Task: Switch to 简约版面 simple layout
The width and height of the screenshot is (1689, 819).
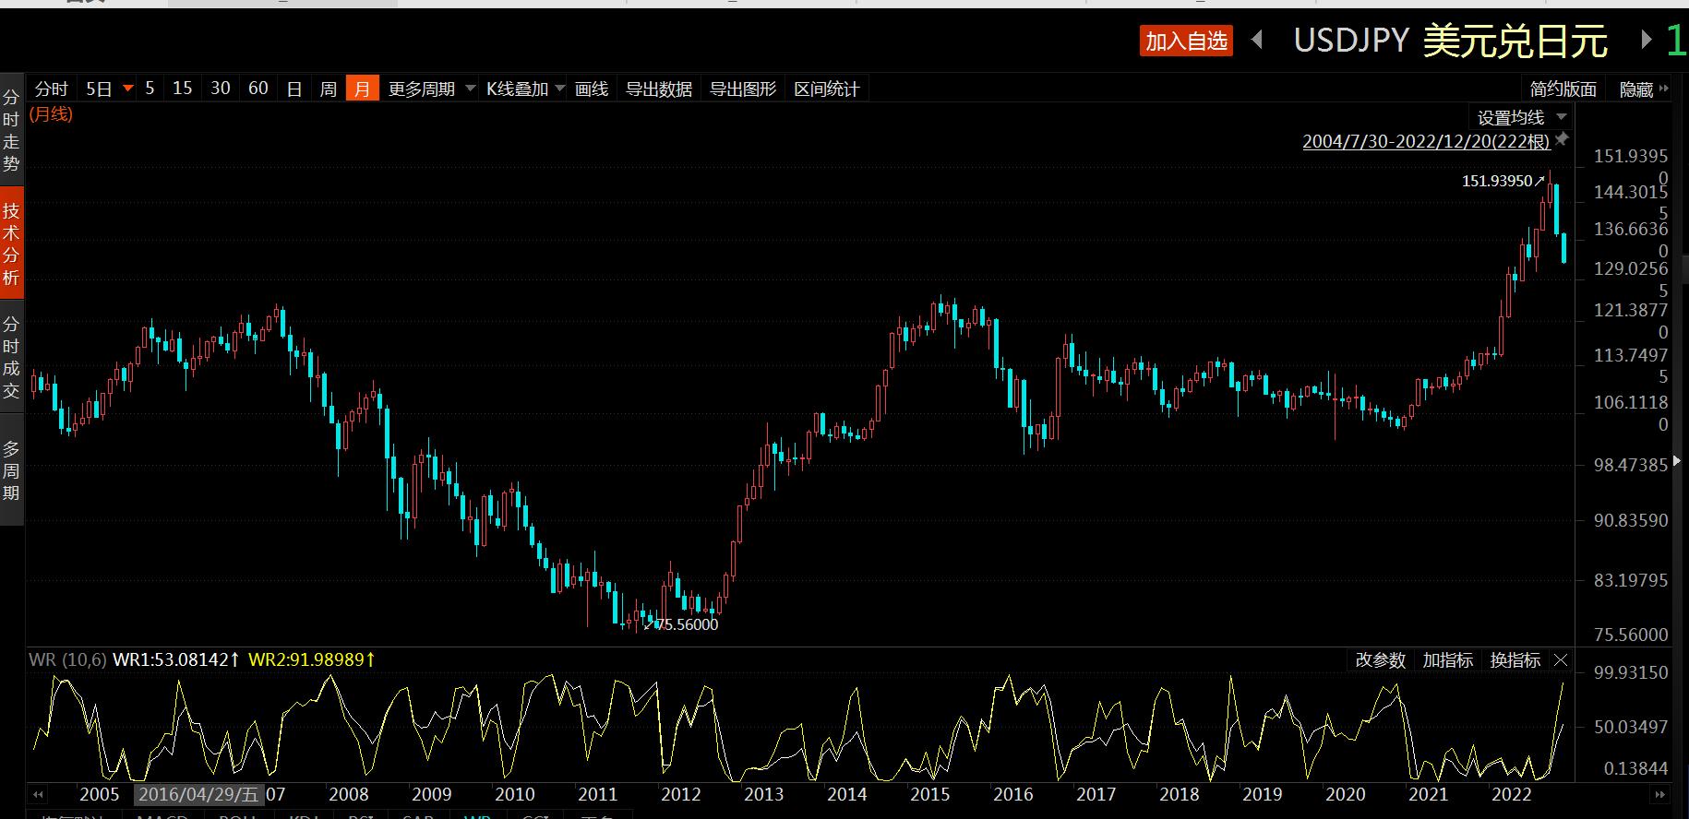Action: pos(1563,89)
